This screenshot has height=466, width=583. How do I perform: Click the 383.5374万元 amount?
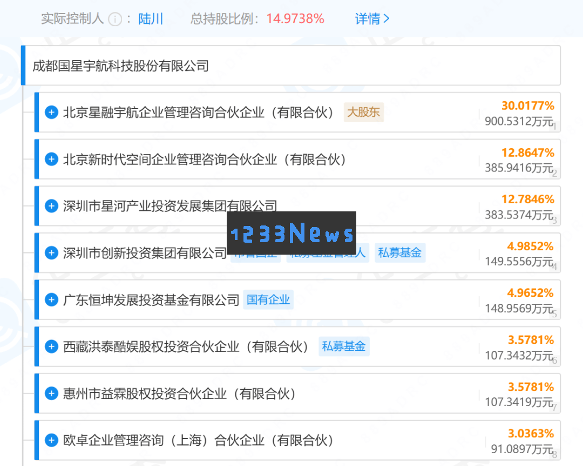tap(519, 215)
